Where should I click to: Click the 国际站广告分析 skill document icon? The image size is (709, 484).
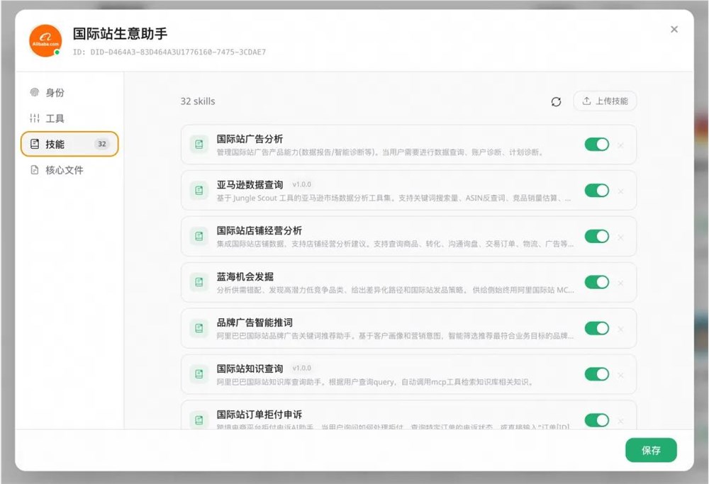click(199, 145)
